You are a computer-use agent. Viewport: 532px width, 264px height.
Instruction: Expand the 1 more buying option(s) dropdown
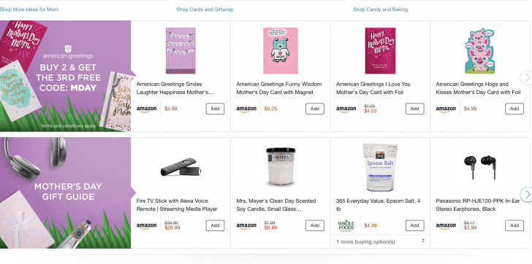380,241
